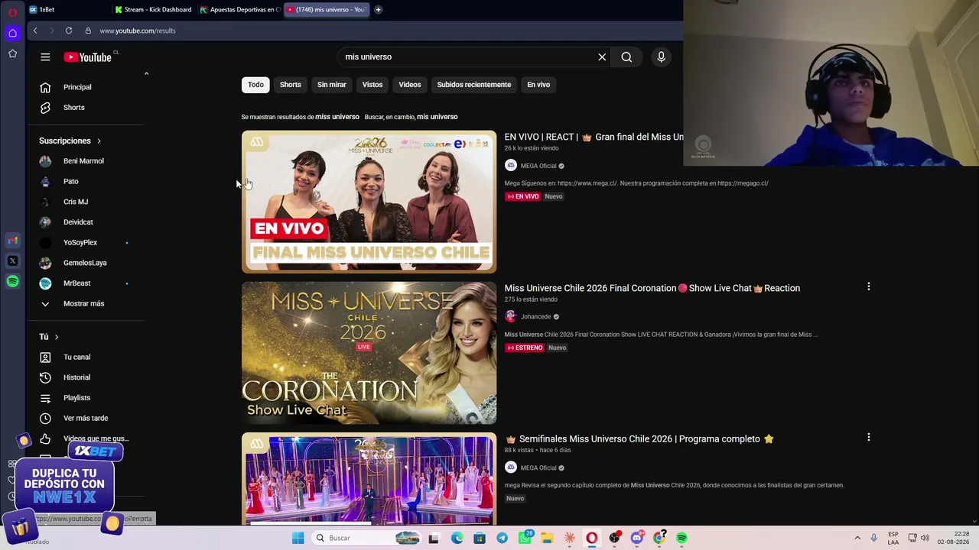Open X (Twitter) in the Opera sidebar
This screenshot has width=979, height=550.
coord(13,261)
